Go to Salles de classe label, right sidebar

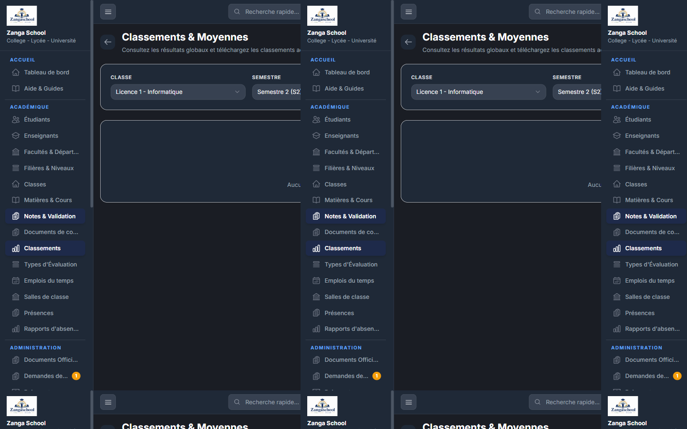pos(647,297)
